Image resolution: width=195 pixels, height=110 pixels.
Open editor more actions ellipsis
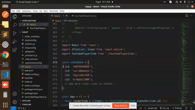(191, 16)
